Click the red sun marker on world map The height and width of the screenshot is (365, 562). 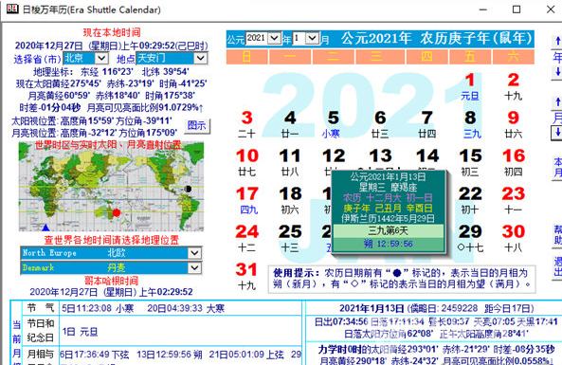point(117,212)
